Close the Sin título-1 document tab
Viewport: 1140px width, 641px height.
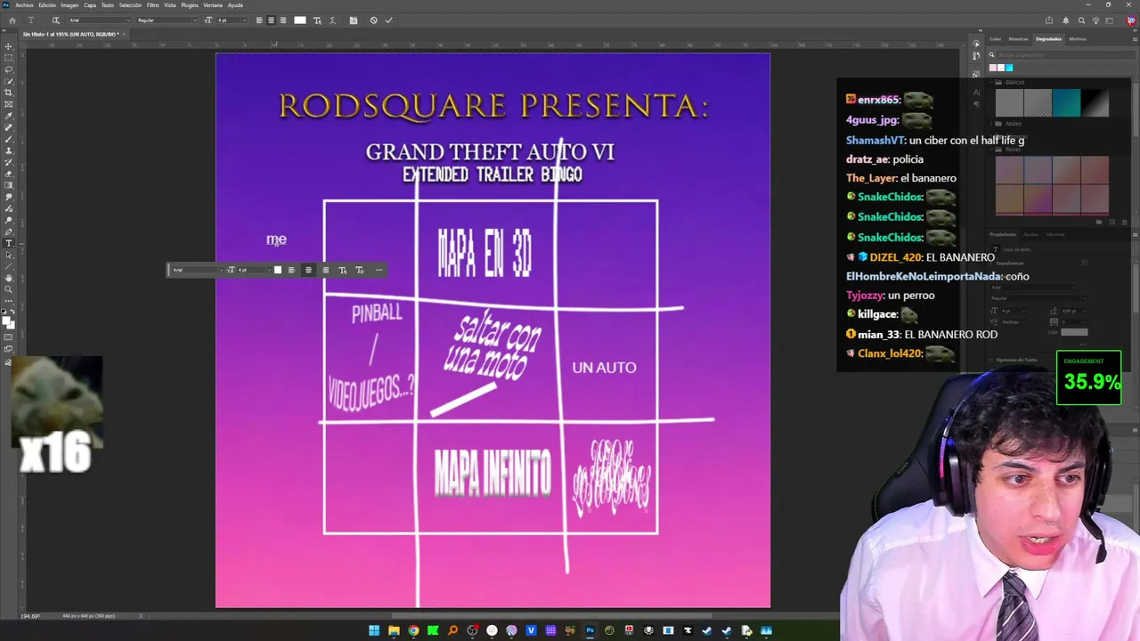coord(126,34)
